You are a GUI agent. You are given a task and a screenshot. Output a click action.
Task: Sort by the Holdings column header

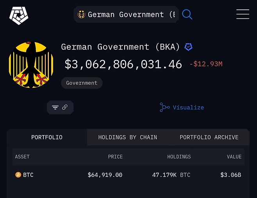point(179,157)
